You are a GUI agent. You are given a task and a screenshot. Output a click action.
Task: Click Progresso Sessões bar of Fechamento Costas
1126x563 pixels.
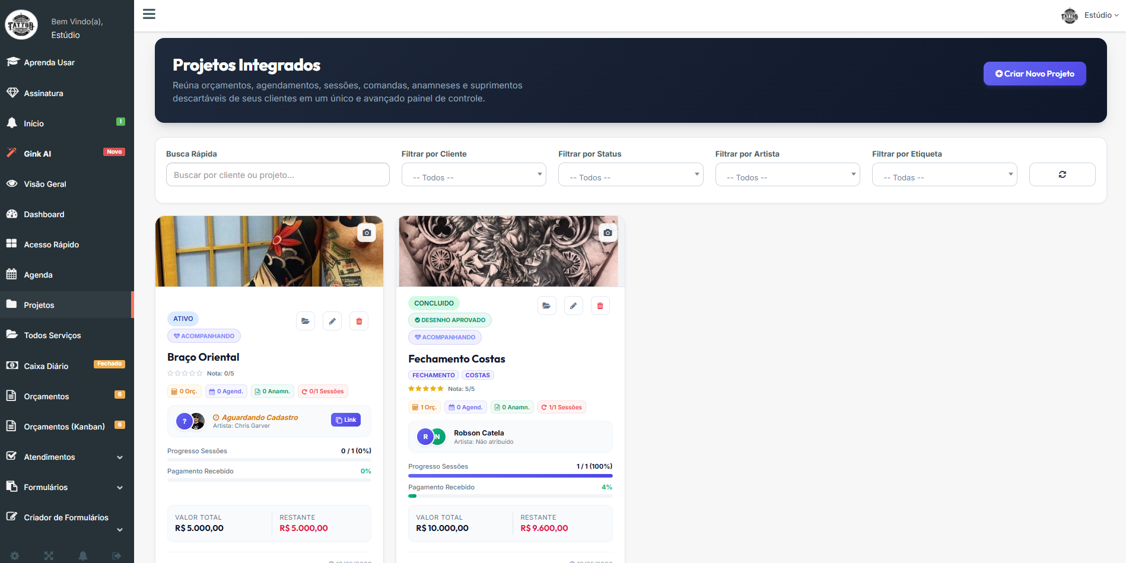510,476
